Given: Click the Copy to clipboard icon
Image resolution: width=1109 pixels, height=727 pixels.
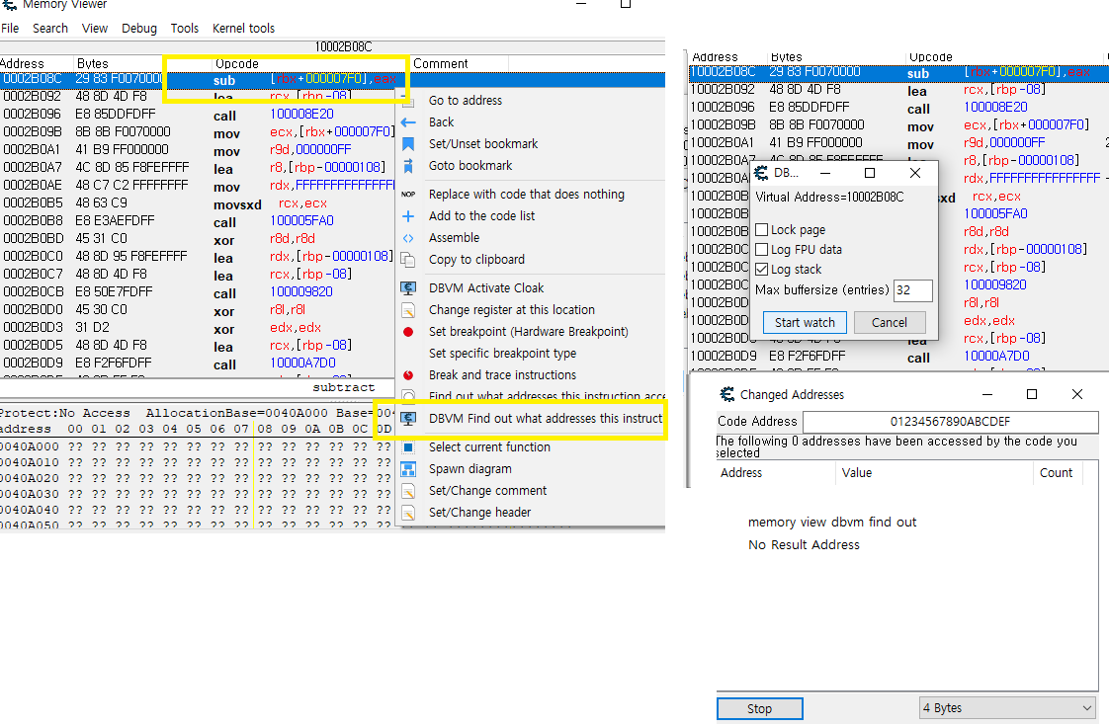Looking at the screenshot, I should pyautogui.click(x=408, y=259).
